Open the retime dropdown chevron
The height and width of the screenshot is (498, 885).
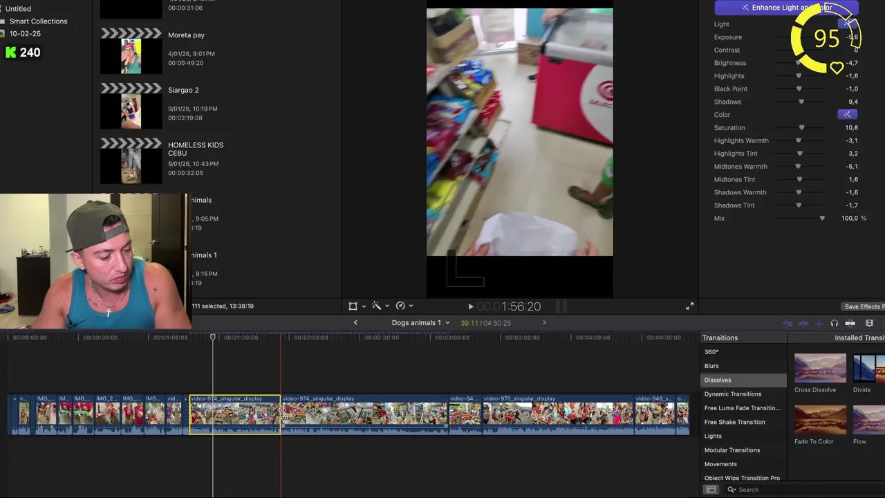click(411, 306)
